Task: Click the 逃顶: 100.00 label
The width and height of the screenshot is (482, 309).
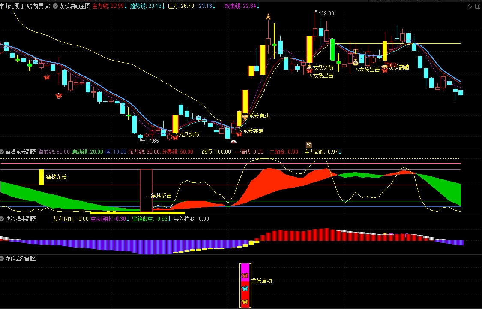Action: point(216,152)
